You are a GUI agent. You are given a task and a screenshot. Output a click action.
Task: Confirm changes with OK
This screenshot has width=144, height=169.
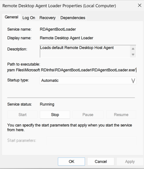[71, 161]
